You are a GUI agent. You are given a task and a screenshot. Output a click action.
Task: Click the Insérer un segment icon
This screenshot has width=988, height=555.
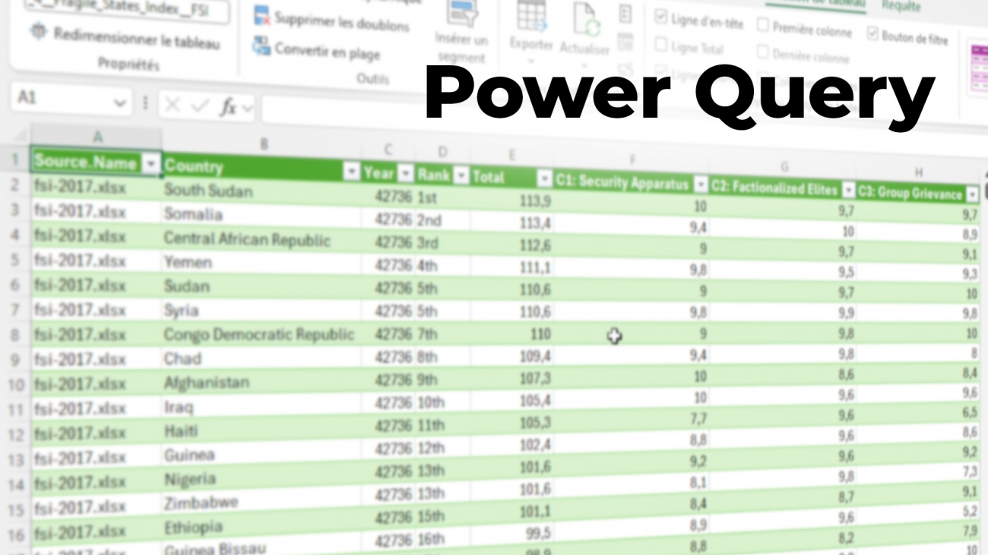coord(462,14)
